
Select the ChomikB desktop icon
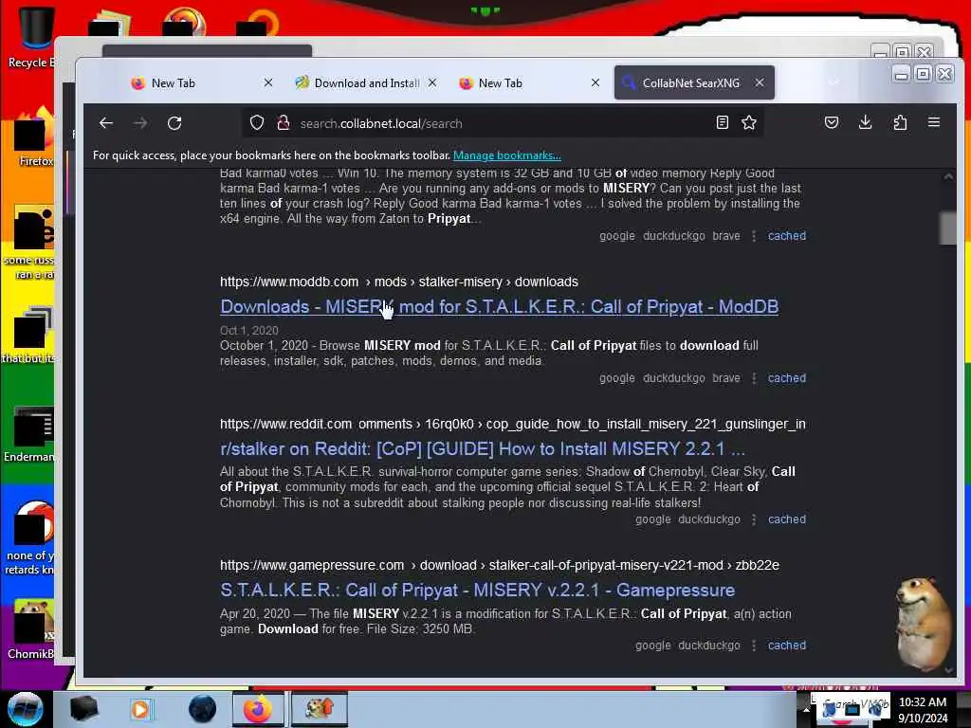(x=32, y=628)
